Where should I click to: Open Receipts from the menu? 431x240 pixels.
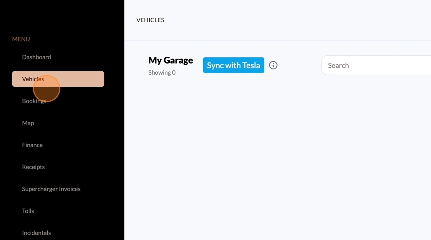click(33, 167)
